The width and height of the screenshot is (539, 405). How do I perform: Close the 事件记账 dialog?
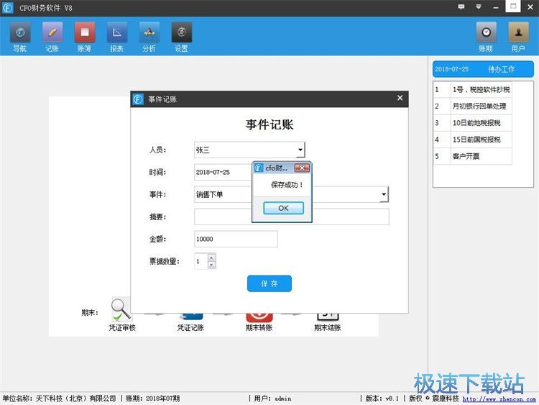point(400,98)
